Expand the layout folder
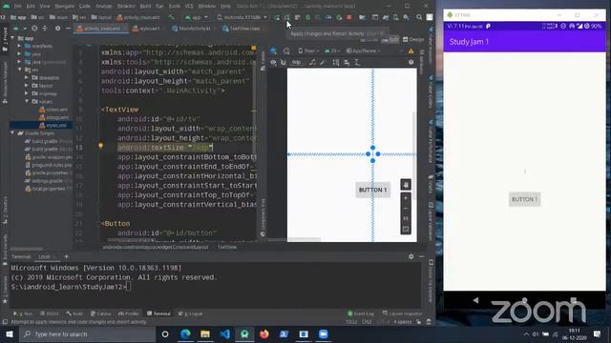Screen dimensions: 611x343 27,86
